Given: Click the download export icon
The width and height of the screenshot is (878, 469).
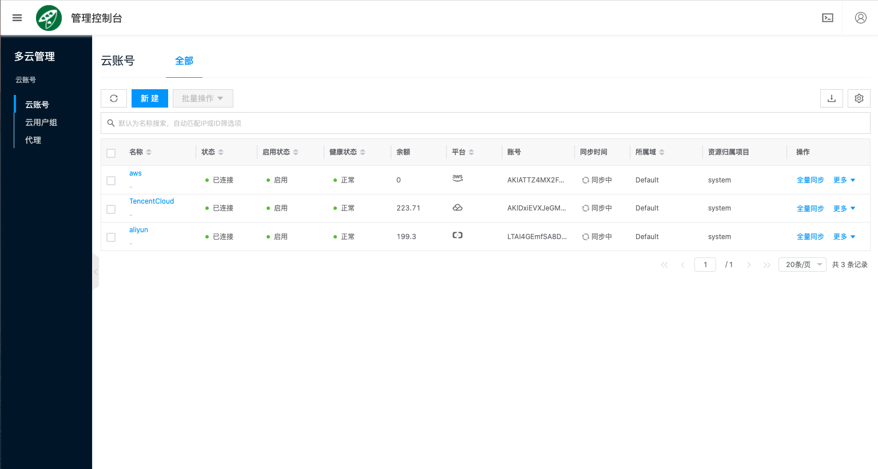Looking at the screenshot, I should coord(831,98).
